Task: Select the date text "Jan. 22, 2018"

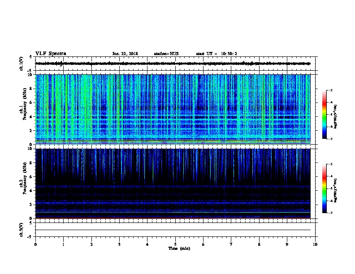Action: [125, 54]
